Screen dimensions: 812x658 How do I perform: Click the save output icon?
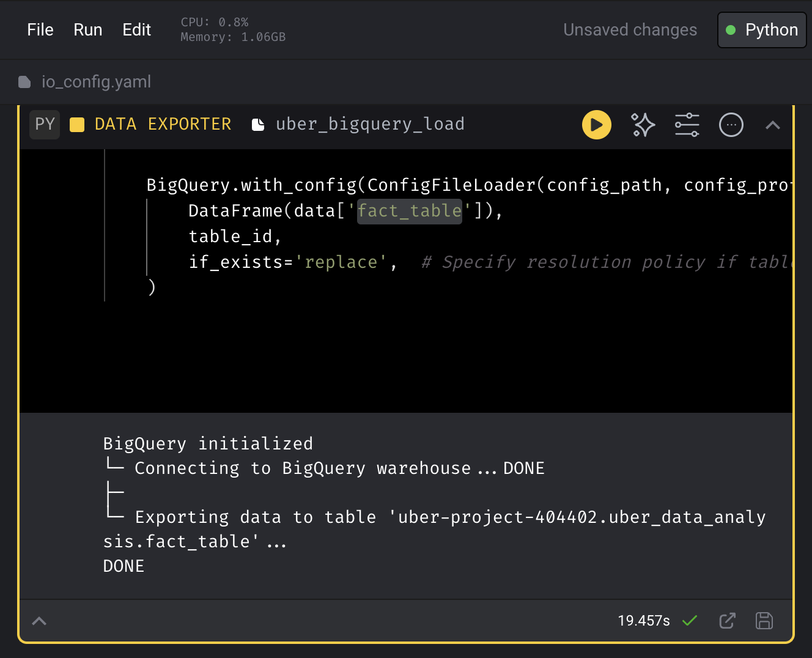pos(764,621)
